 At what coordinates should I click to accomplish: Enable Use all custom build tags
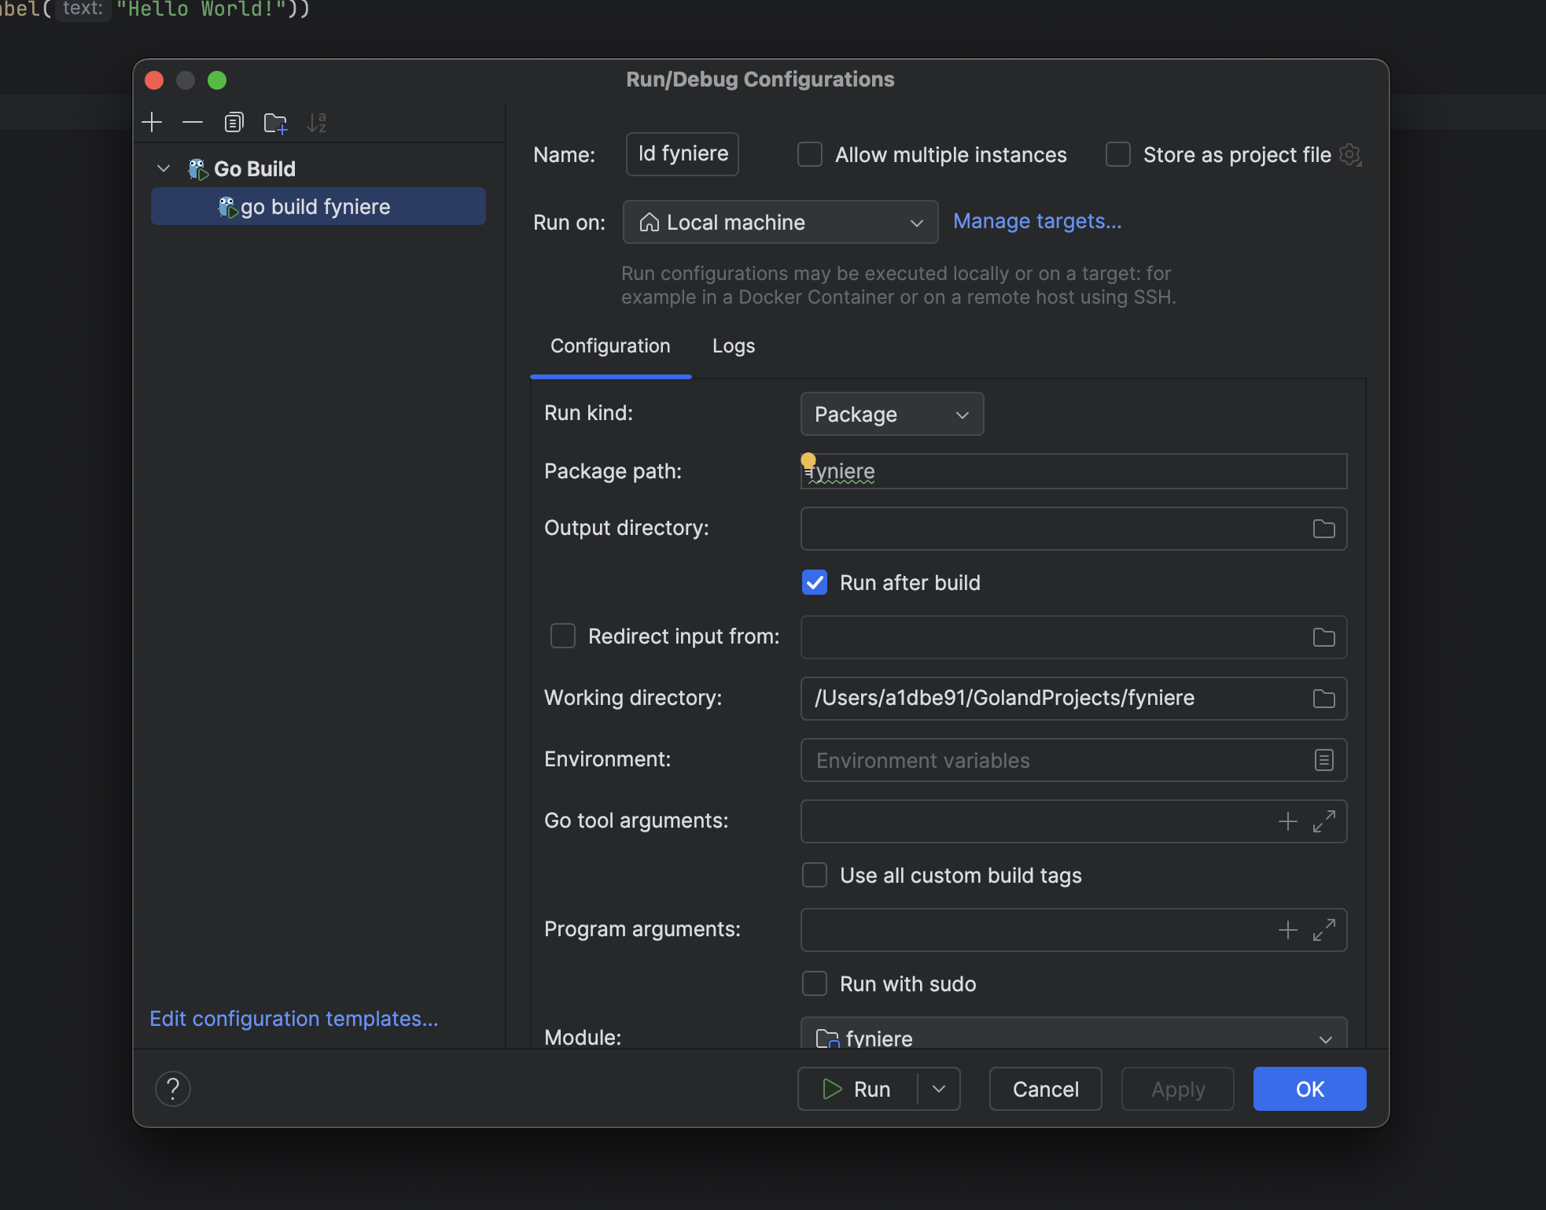click(815, 875)
